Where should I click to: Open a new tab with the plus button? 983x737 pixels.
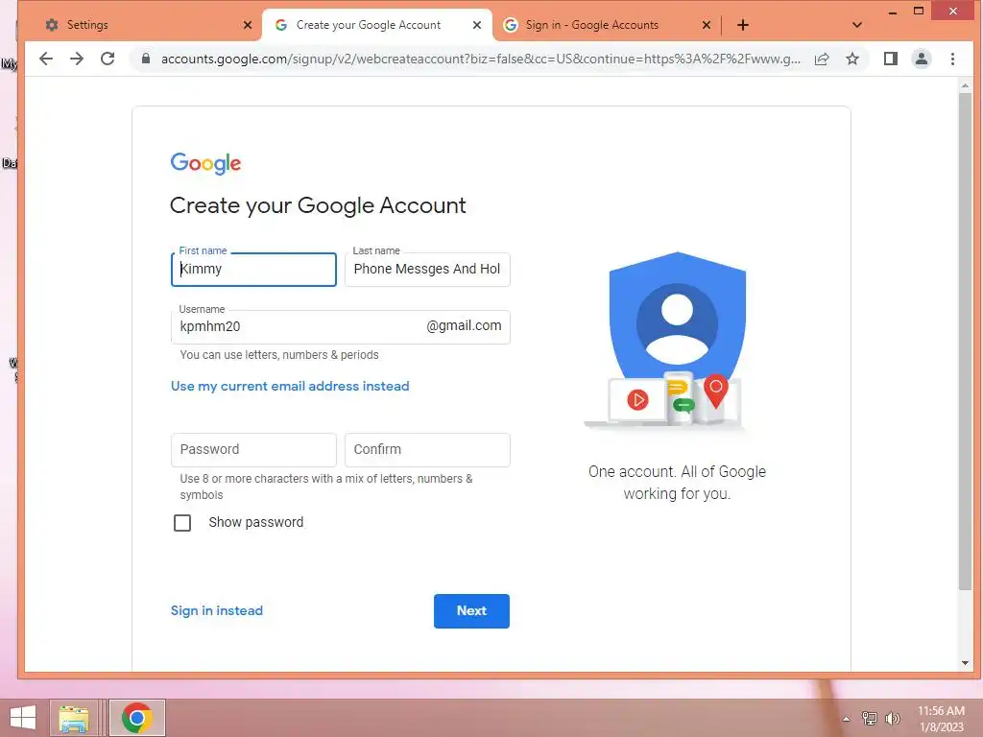[x=743, y=25]
